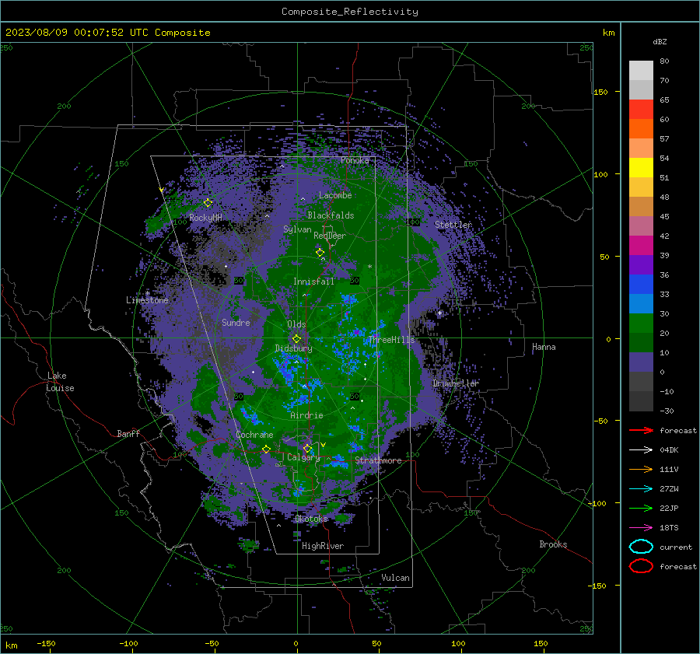Select the Airdrie city label

pos(306,415)
